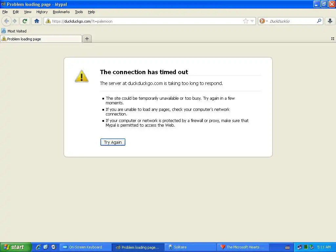The width and height of the screenshot is (336, 252).
Task: Switch to Solitaire in the taskbar
Action: coord(191,247)
